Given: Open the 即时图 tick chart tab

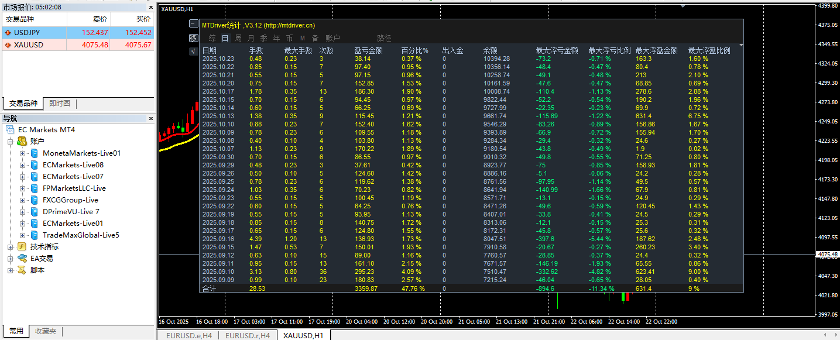Looking at the screenshot, I should [59, 104].
